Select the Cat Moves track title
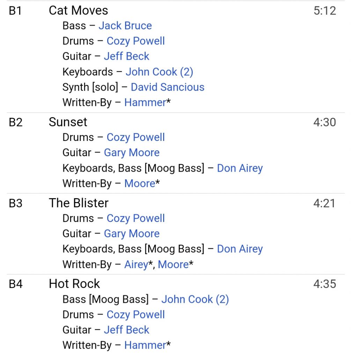The image size is (351, 358). (79, 10)
